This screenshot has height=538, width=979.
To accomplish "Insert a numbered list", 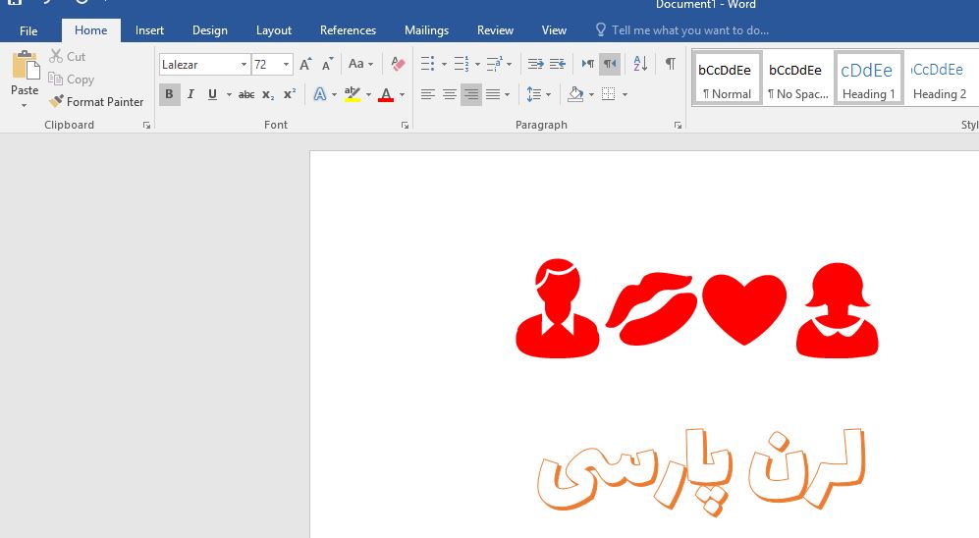I will [x=461, y=64].
